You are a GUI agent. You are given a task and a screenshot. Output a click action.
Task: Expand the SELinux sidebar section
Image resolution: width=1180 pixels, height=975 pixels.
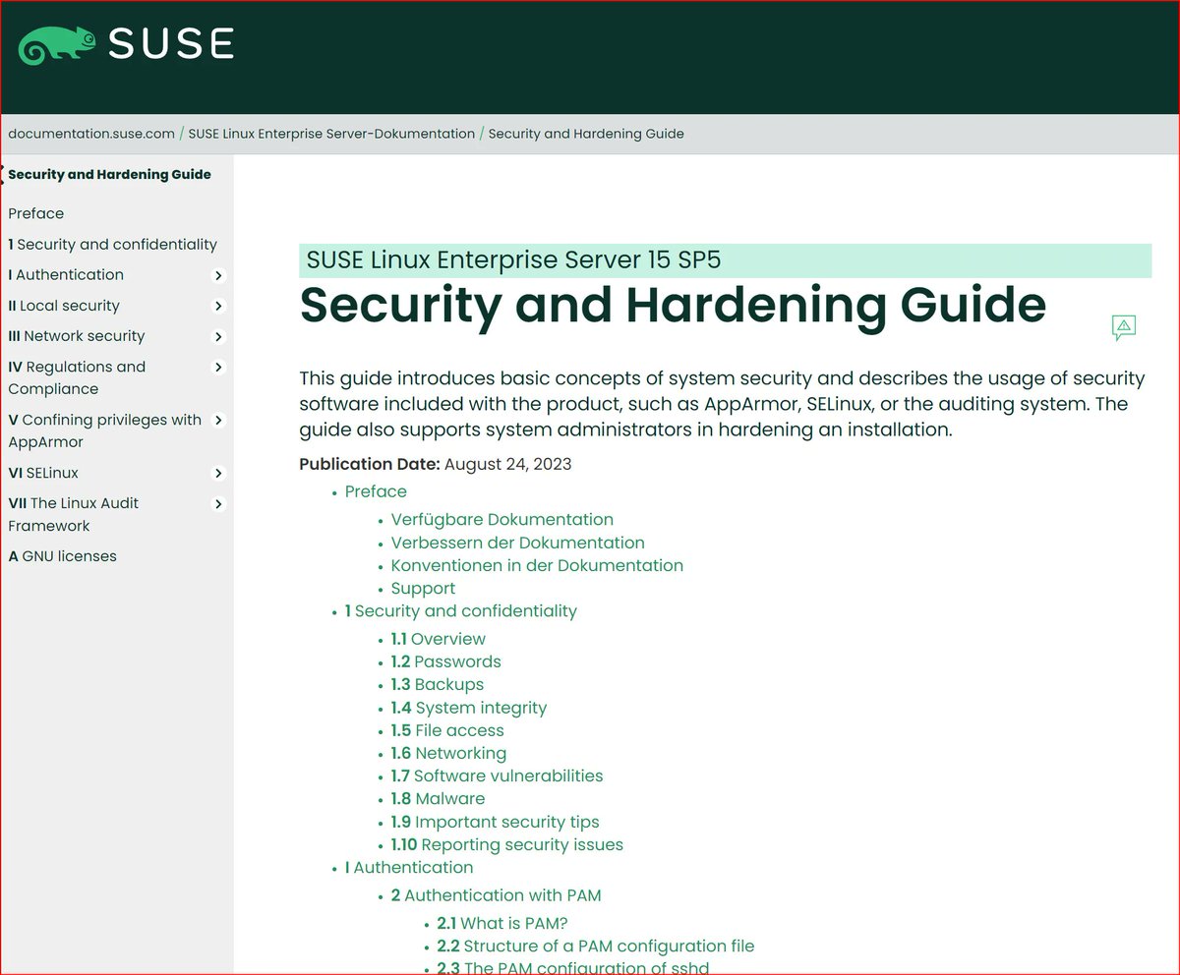(218, 474)
